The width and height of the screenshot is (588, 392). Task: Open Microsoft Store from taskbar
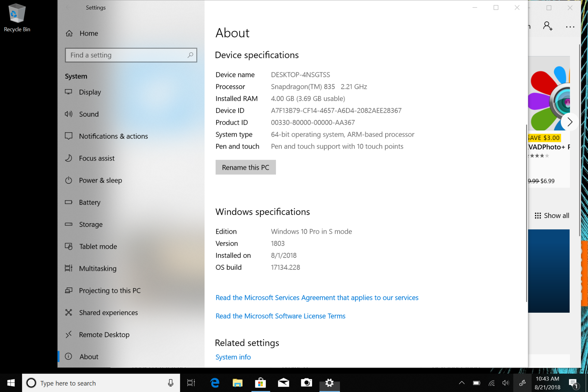pos(260,383)
